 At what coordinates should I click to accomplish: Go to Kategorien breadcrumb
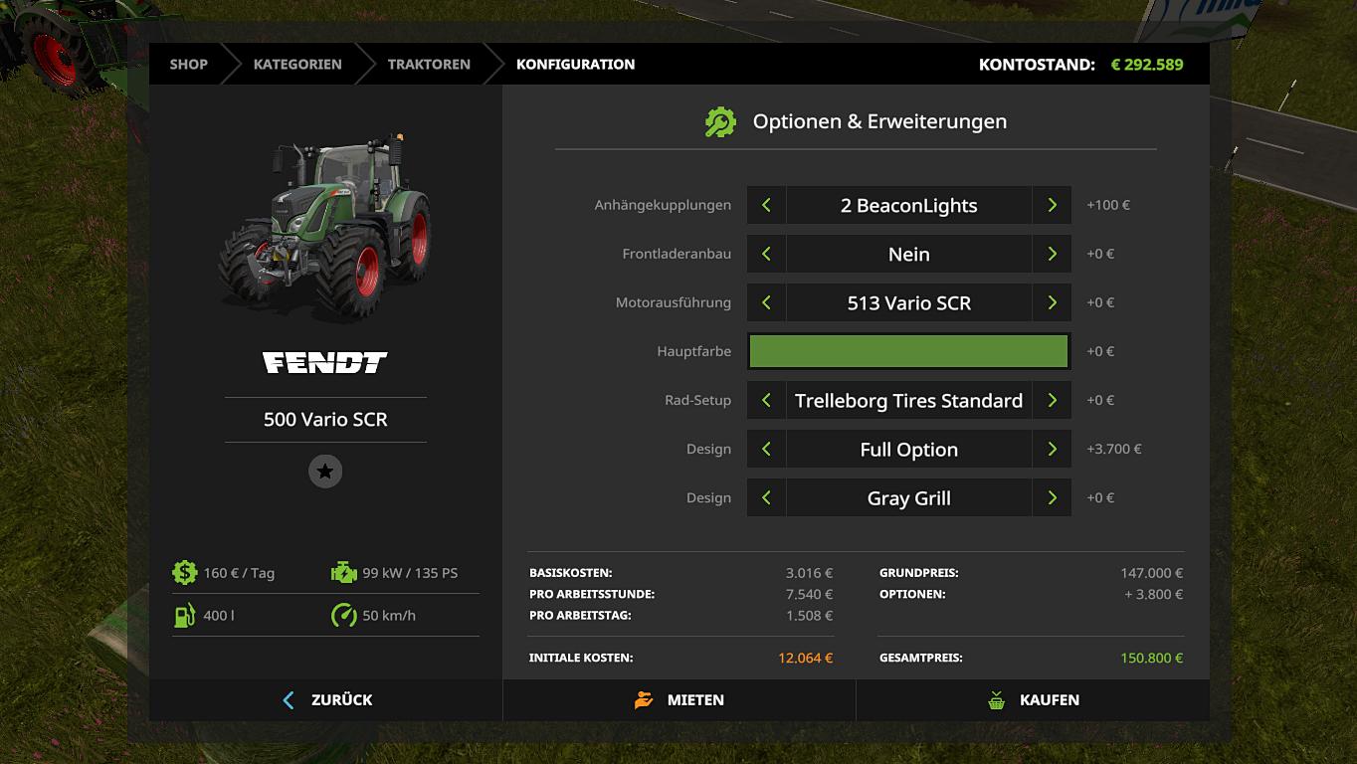click(x=297, y=64)
